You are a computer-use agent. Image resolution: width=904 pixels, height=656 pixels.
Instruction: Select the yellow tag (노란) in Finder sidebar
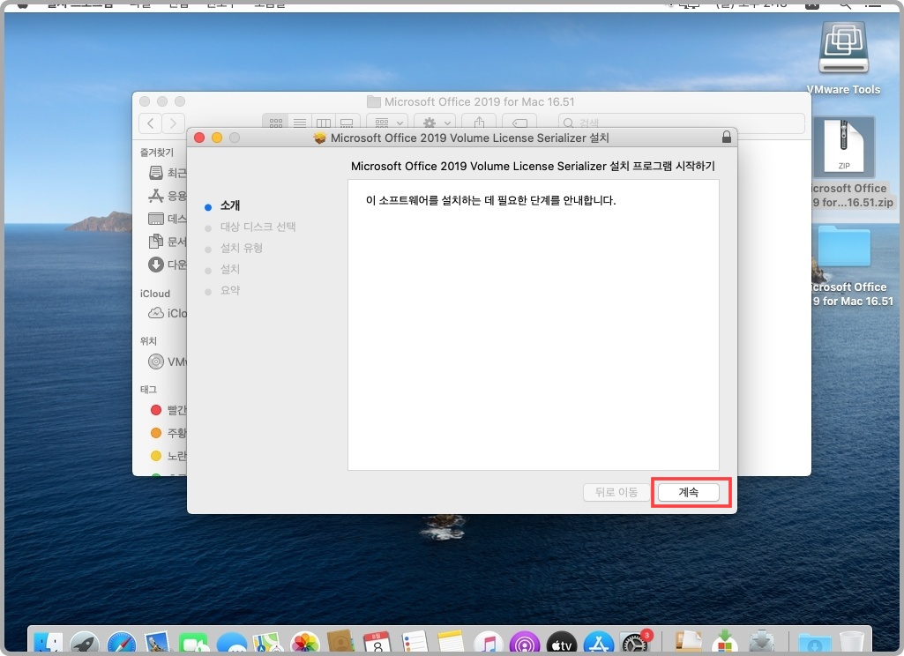(168, 456)
